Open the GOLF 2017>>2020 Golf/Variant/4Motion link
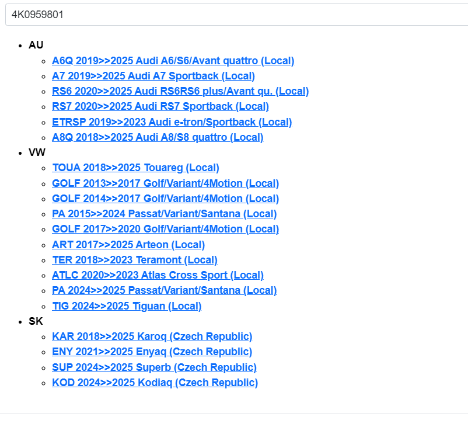 (165, 229)
